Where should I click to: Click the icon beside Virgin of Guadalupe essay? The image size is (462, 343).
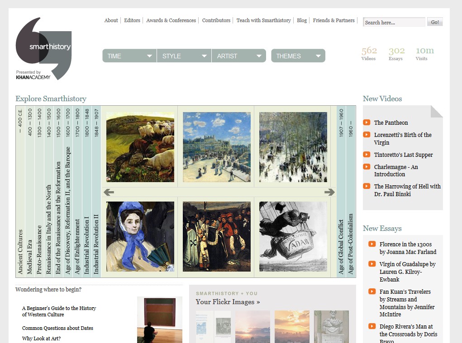point(372,264)
